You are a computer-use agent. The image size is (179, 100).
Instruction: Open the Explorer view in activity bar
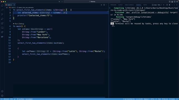pyautogui.click(x=2, y=6)
